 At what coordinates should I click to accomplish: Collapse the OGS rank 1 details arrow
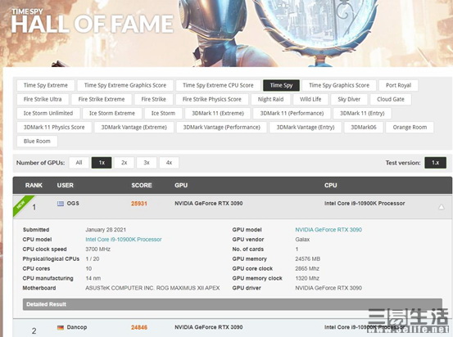[x=442, y=207]
